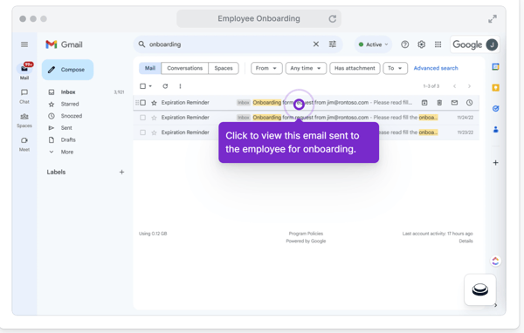524x333 pixels.
Task: Mark the first email as unread
Action: (454, 103)
